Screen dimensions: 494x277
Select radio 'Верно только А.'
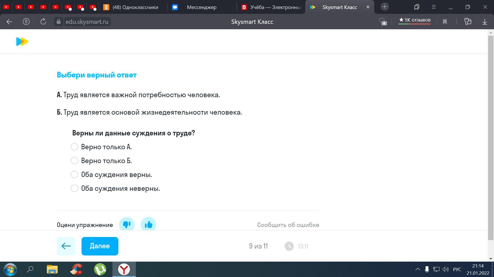(x=74, y=147)
